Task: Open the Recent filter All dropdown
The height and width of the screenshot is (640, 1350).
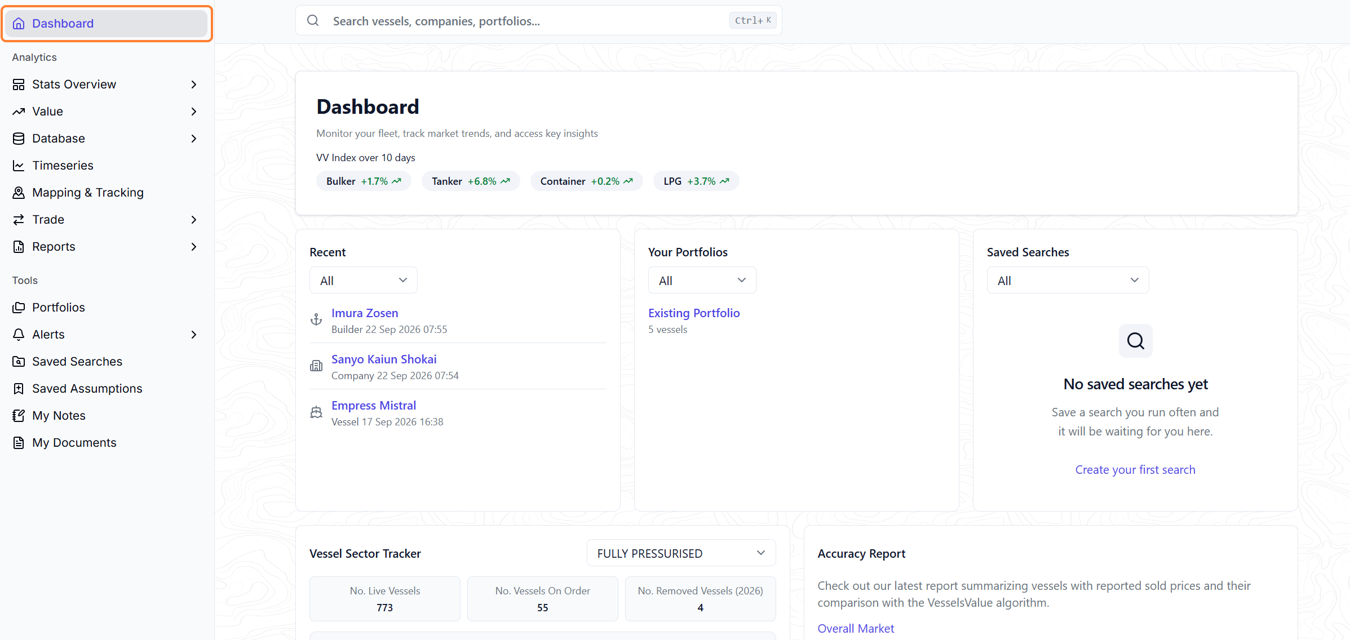Action: [x=364, y=280]
